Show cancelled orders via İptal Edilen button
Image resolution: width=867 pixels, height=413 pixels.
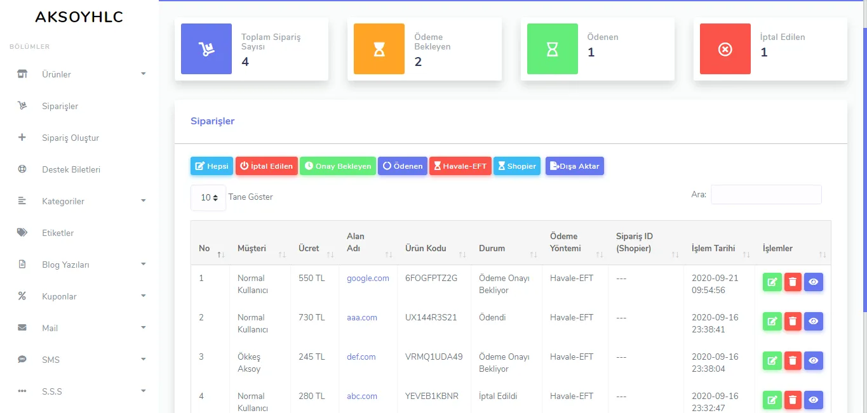tap(267, 166)
